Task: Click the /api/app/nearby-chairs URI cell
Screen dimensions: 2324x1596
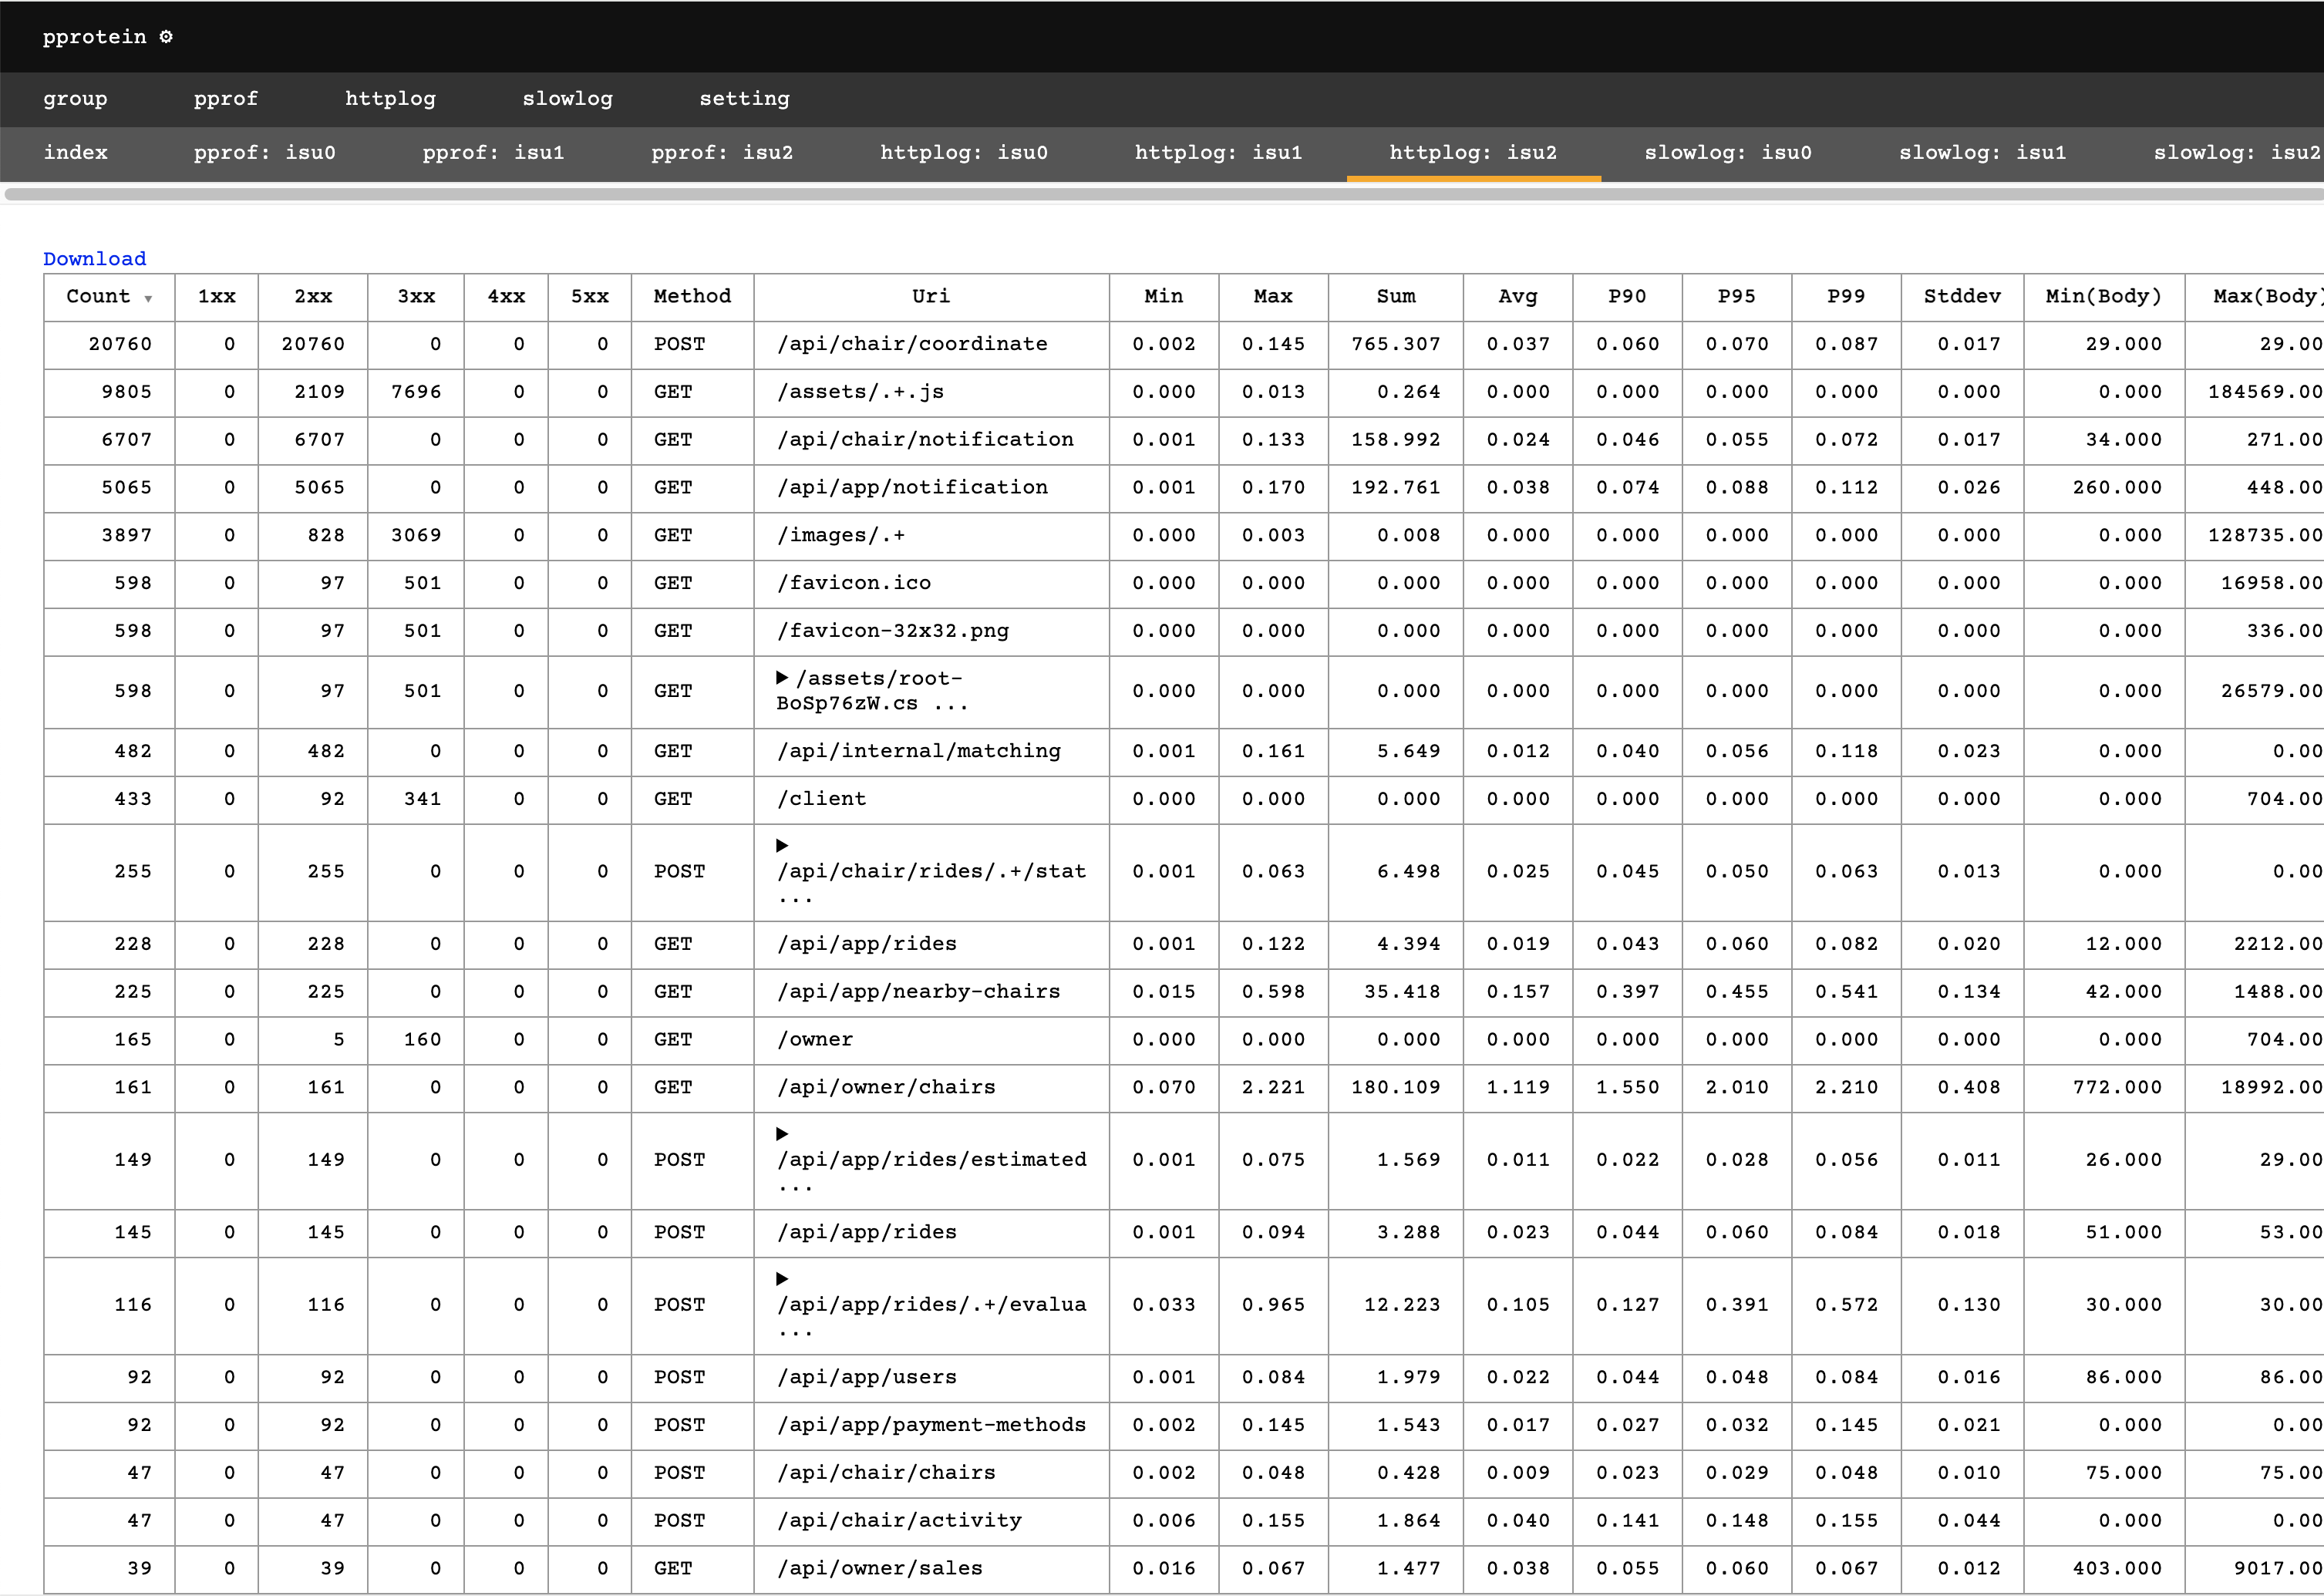Action: coord(931,993)
